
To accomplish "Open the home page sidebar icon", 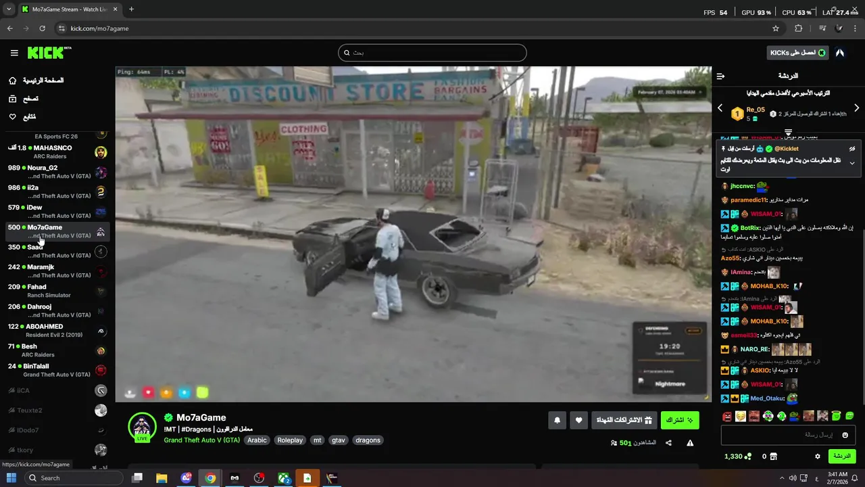I will pos(12,80).
